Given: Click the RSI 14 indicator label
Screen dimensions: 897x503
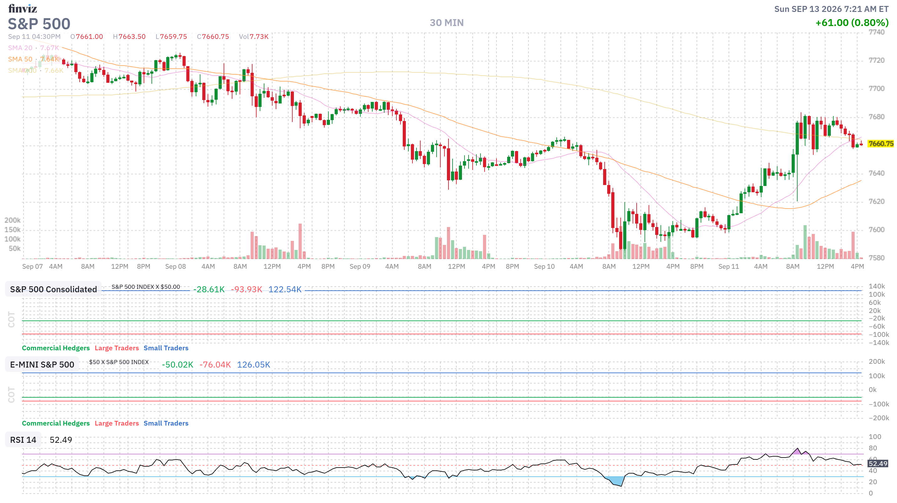Looking at the screenshot, I should [23, 440].
